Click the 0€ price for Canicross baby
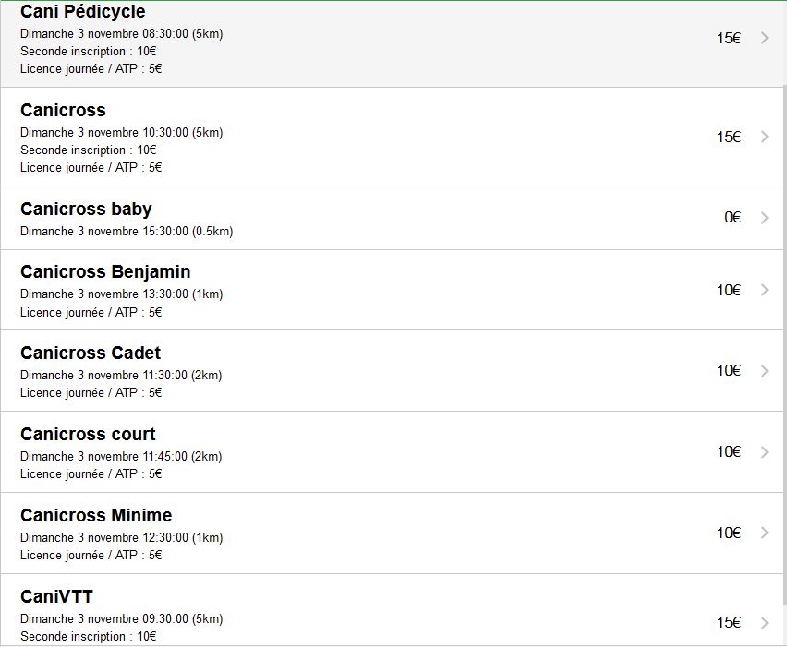 click(733, 217)
